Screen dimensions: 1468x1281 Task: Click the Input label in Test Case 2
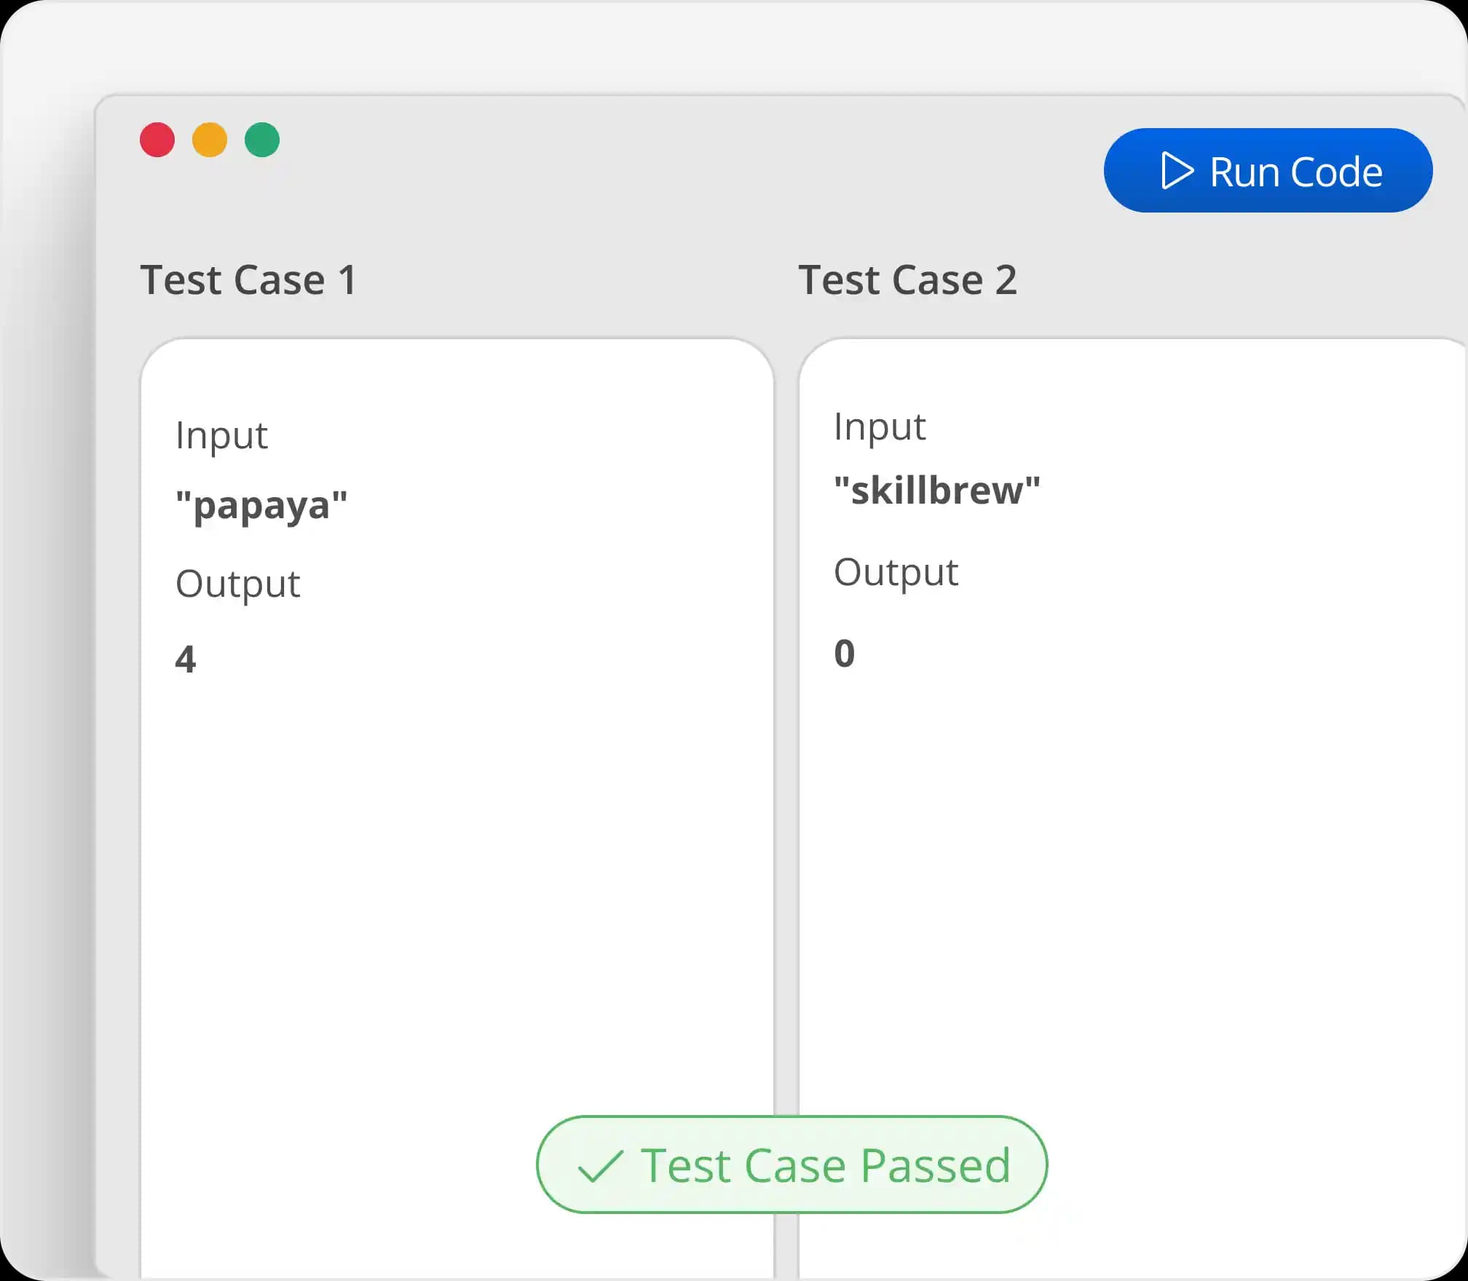coord(880,427)
